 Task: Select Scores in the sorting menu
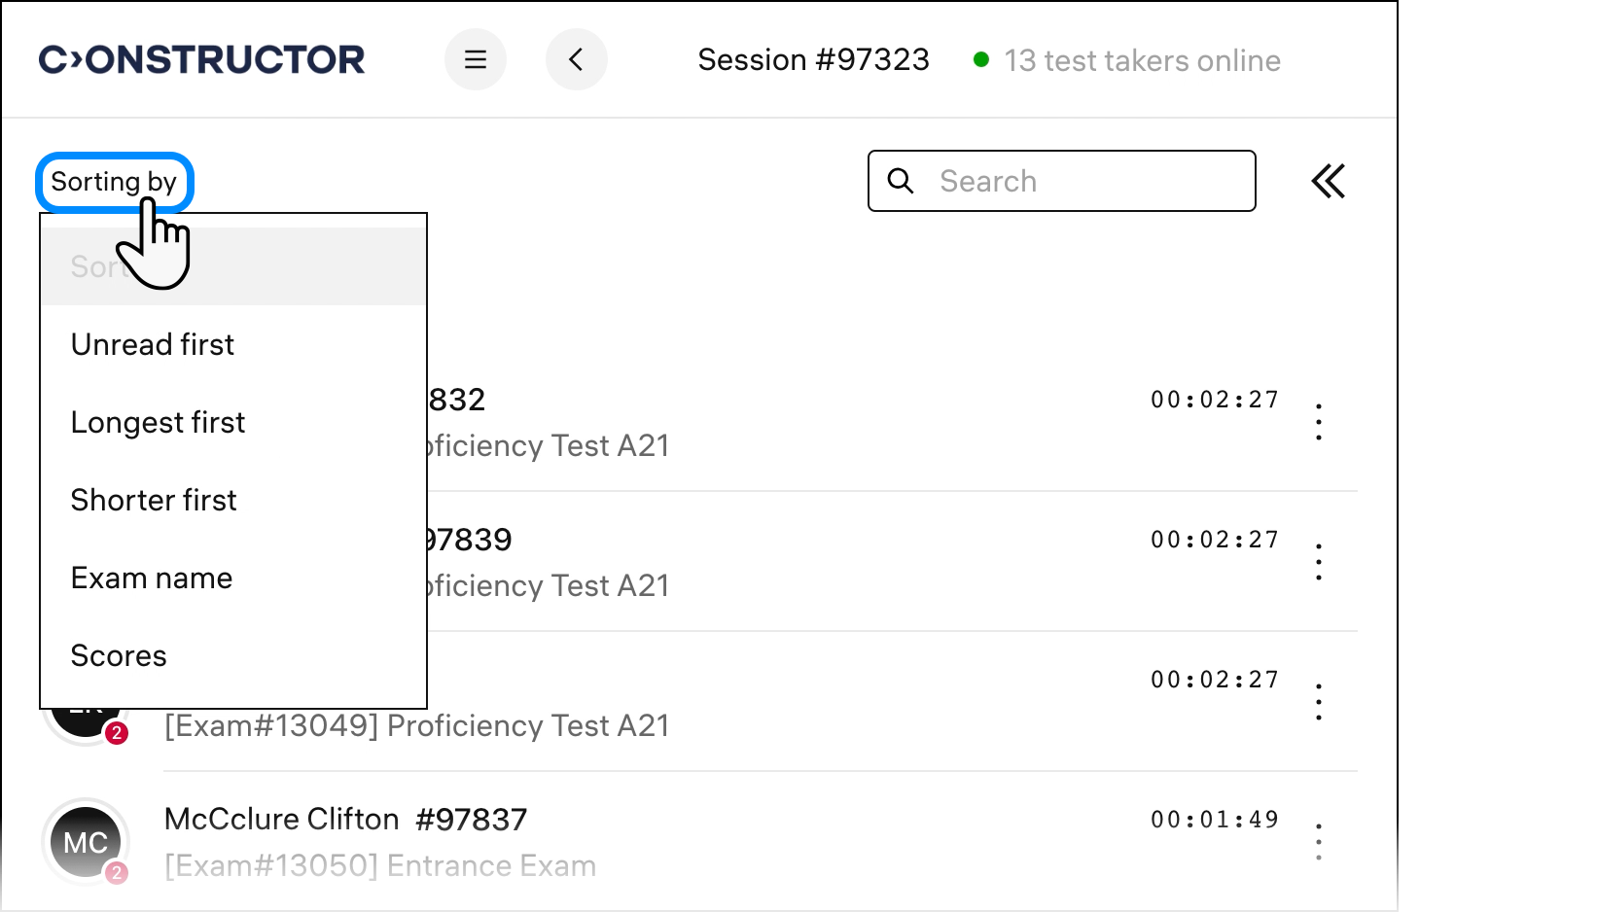(x=119, y=655)
